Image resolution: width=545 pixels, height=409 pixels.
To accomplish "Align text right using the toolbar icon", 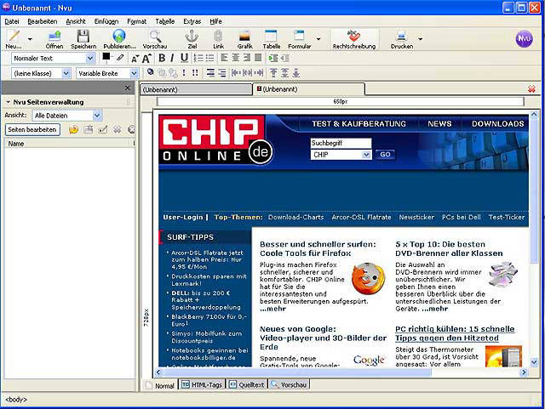I will 247,58.
